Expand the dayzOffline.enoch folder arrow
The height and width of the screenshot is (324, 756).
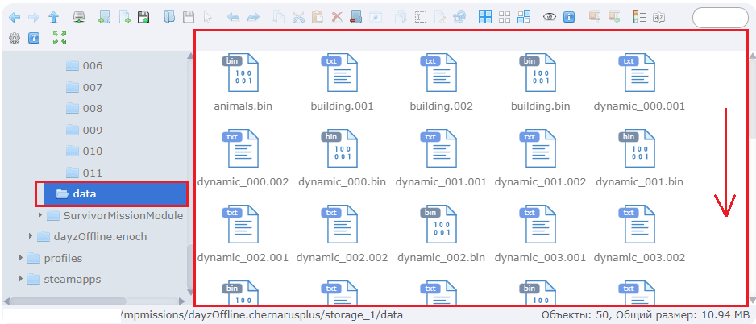[31, 236]
